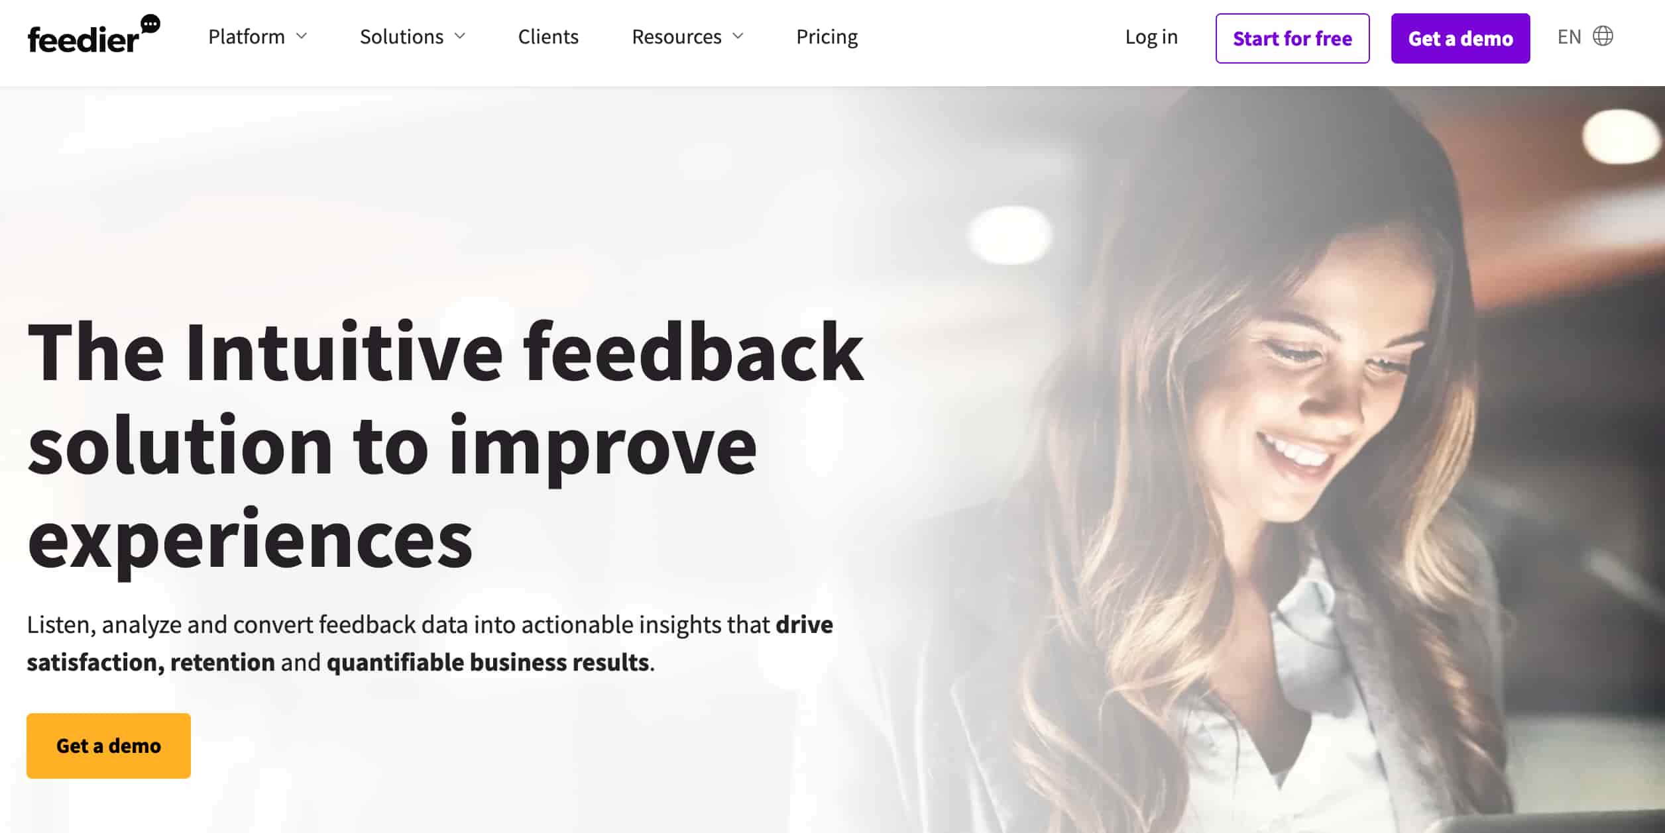This screenshot has height=833, width=1665.
Task: Expand the Solutions dropdown chevron
Action: click(460, 36)
